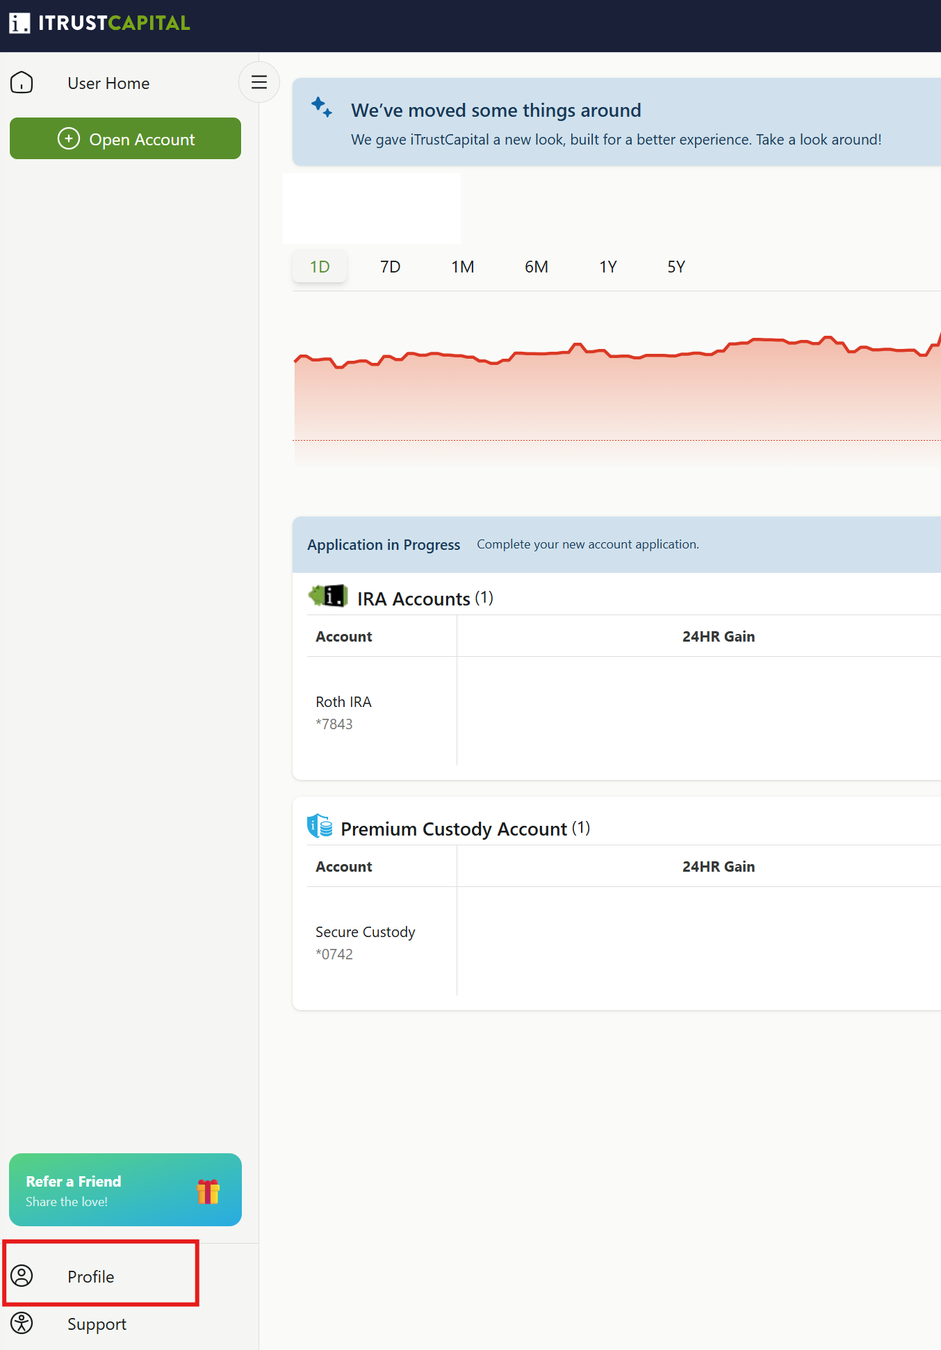The height and width of the screenshot is (1350, 941).
Task: Open User Home from the sidebar
Action: [108, 83]
